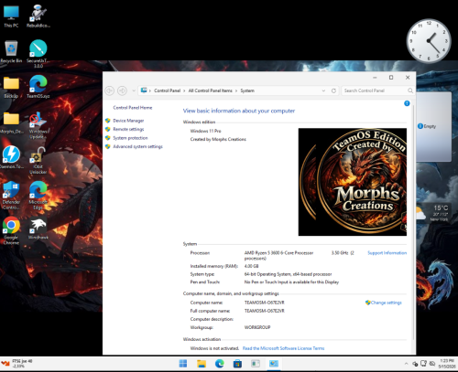Open Advanced system settings
The width and height of the screenshot is (458, 372).
pyautogui.click(x=137, y=146)
